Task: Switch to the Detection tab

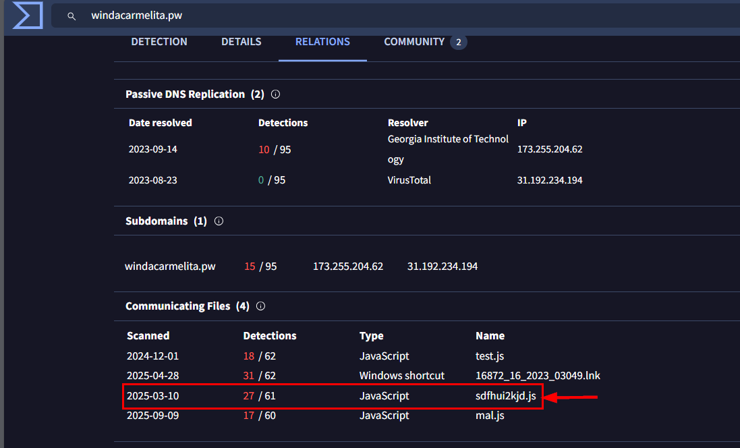Action: click(x=159, y=42)
